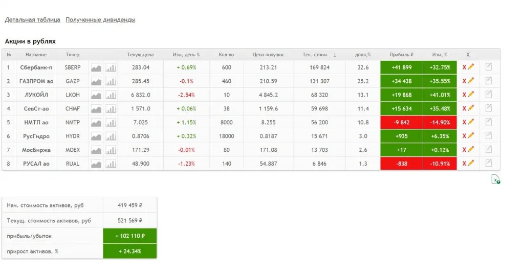Sort by доля,% column header

tap(363, 55)
